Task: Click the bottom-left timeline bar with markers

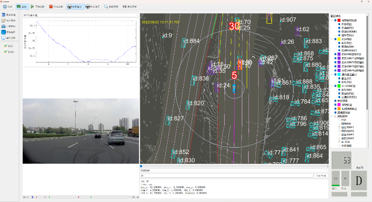Action: click(80, 197)
